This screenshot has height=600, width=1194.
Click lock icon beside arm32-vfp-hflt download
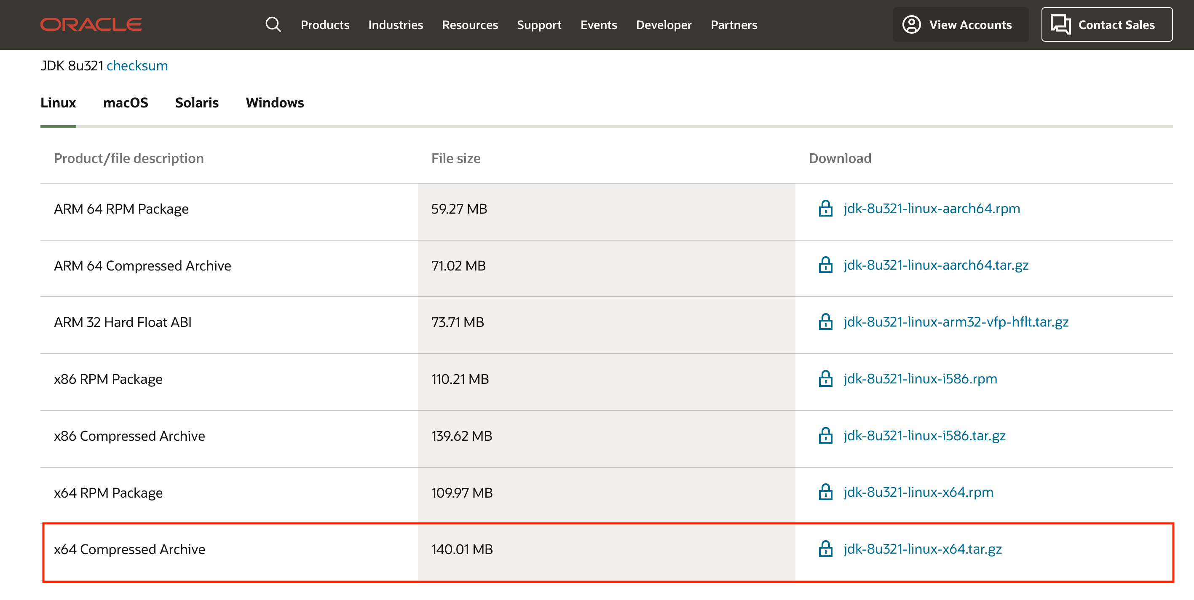[825, 322]
